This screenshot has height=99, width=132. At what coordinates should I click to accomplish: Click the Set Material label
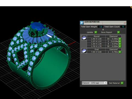coord(114,83)
